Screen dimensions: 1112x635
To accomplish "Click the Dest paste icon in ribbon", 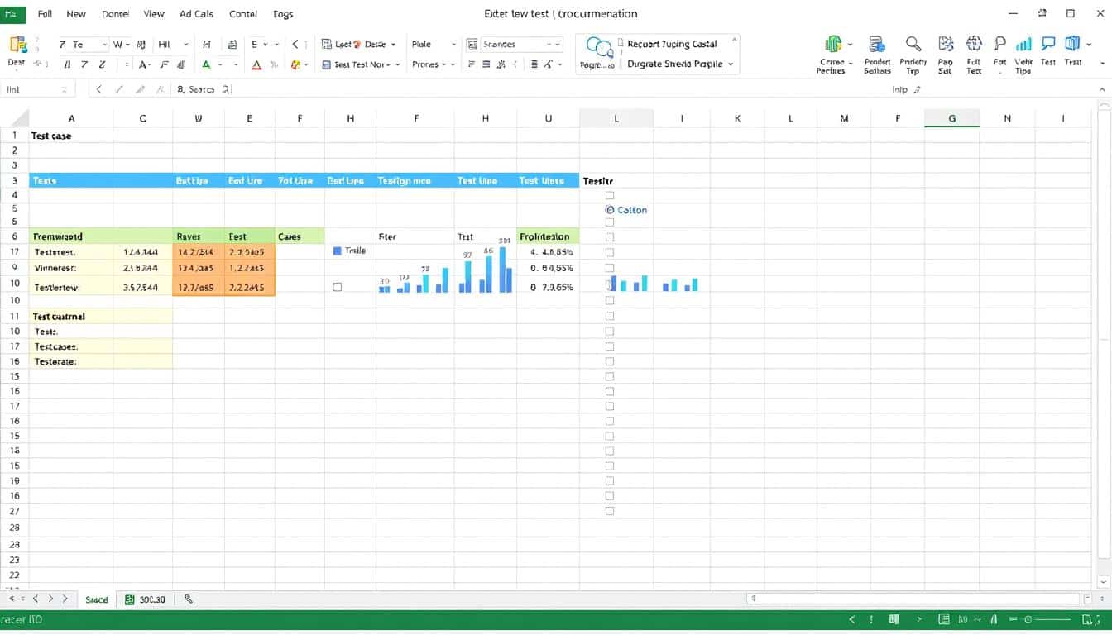I will [17, 45].
